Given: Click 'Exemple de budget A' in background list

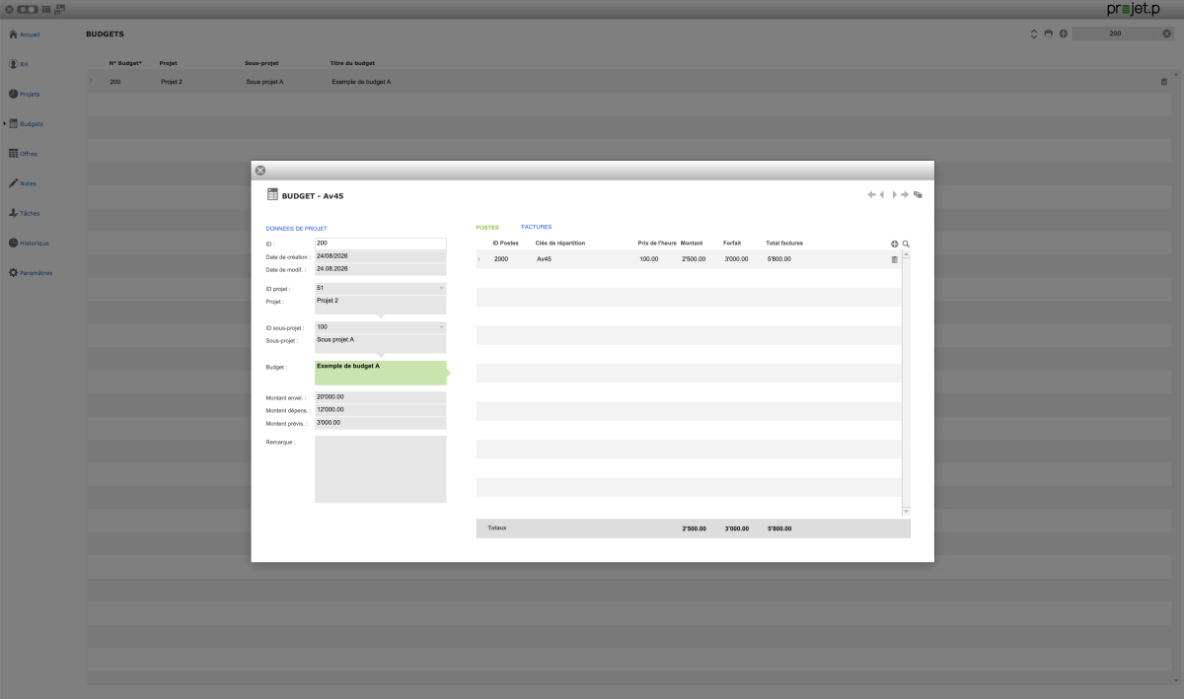Looking at the screenshot, I should pyautogui.click(x=361, y=82).
